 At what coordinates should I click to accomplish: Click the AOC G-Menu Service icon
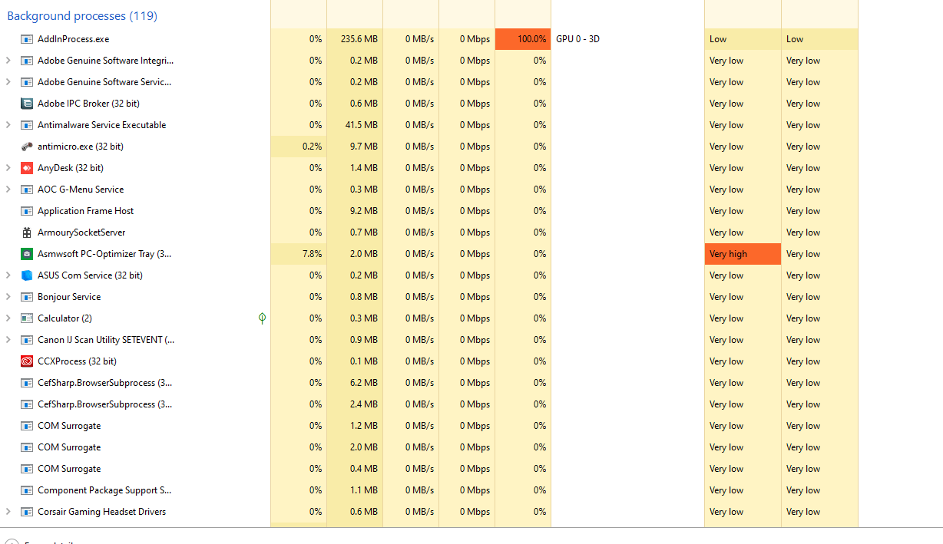click(x=27, y=190)
